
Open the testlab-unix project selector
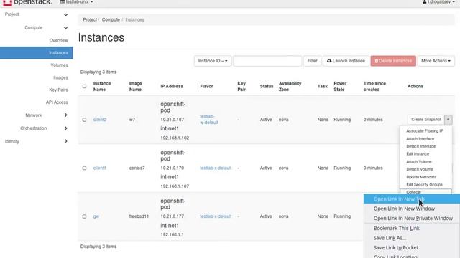pyautogui.click(x=77, y=2)
